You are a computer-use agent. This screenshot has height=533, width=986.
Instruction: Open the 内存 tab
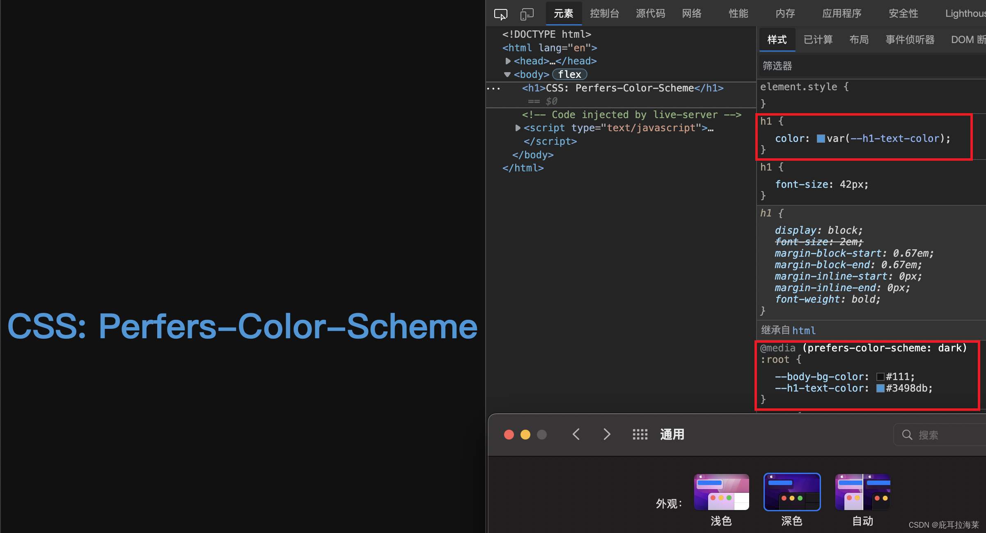coord(785,14)
